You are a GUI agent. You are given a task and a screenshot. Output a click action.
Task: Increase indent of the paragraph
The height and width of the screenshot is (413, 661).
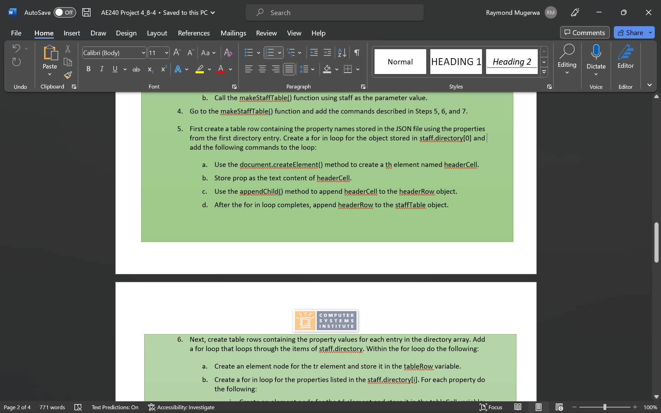click(x=327, y=53)
